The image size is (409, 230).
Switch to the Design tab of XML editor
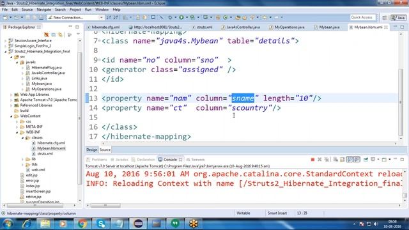click(92, 149)
